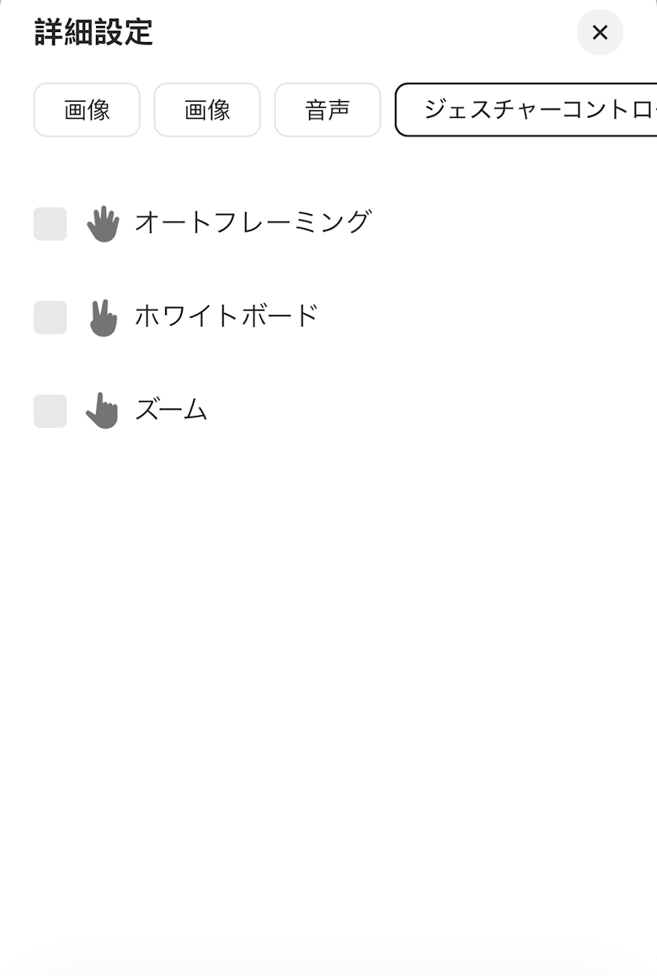Select the ジェスチャーコントロール tab

click(527, 109)
